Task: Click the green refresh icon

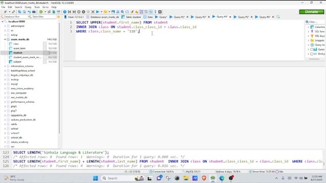Action: pyautogui.click(x=41, y=12)
